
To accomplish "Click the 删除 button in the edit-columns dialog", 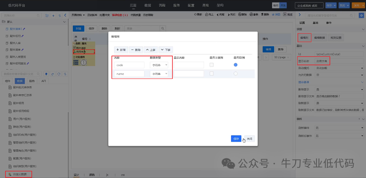I will pos(136,50).
